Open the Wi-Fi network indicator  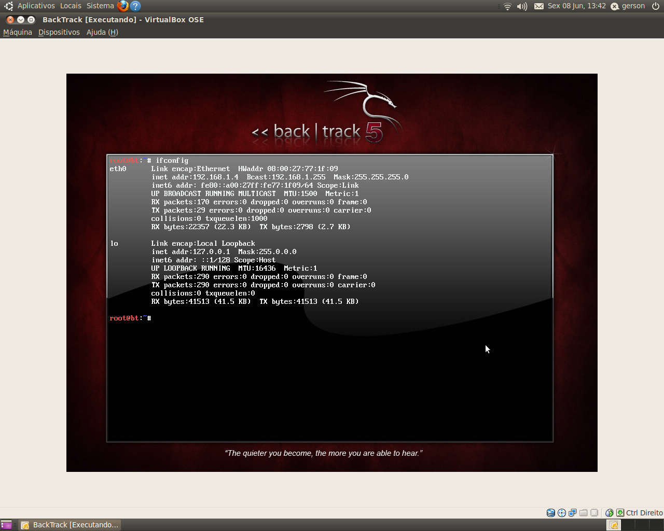(x=507, y=6)
